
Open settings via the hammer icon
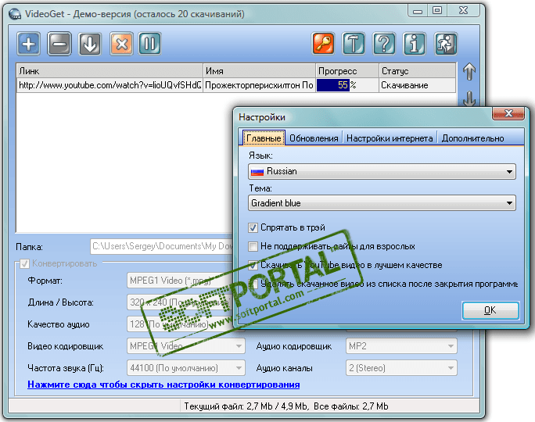(354, 44)
